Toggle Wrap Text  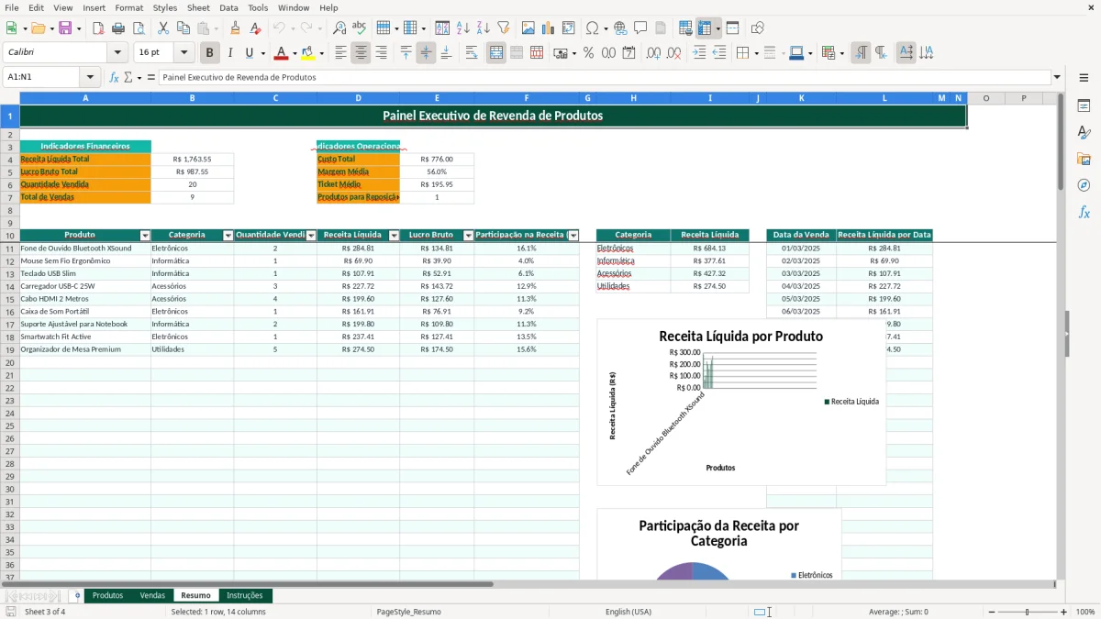pyautogui.click(x=472, y=53)
